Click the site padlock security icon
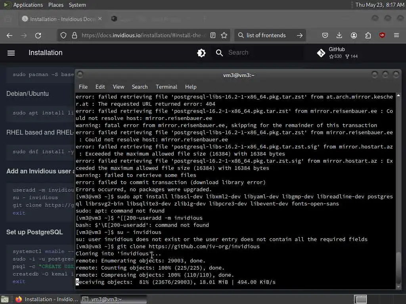Viewport: 406px width, 304px height. [75, 35]
